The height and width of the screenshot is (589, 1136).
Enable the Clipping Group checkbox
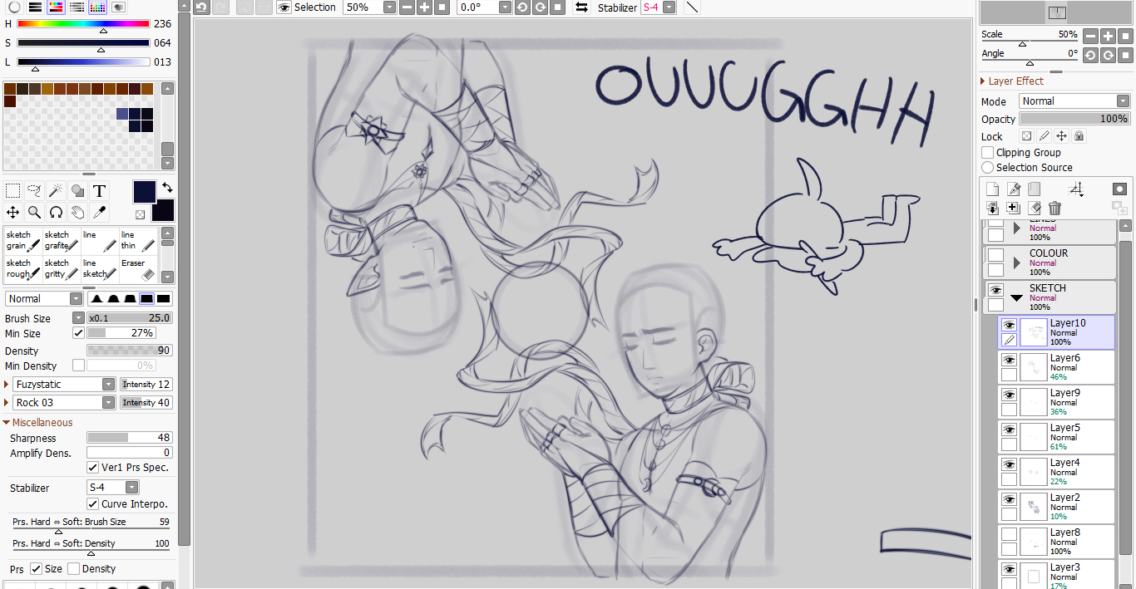click(988, 153)
